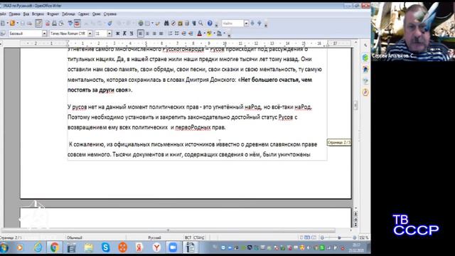The height and width of the screenshot is (256, 455).
Task: Open Zoom app from the taskbar
Action: pyautogui.click(x=173, y=247)
